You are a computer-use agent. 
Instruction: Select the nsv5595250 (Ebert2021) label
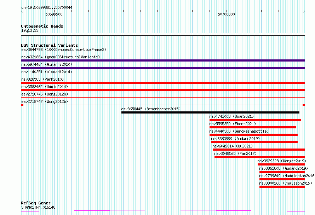pyautogui.click(x=233, y=124)
